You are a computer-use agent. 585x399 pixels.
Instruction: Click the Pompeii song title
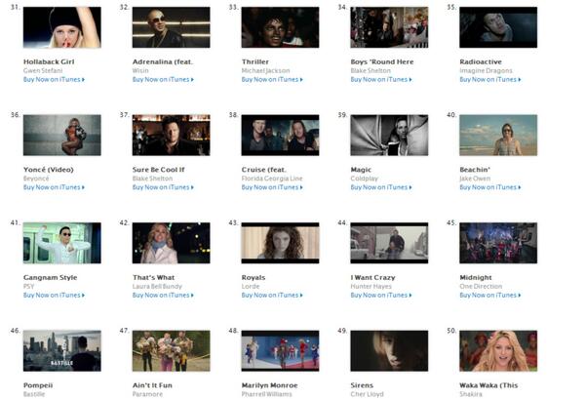38,385
